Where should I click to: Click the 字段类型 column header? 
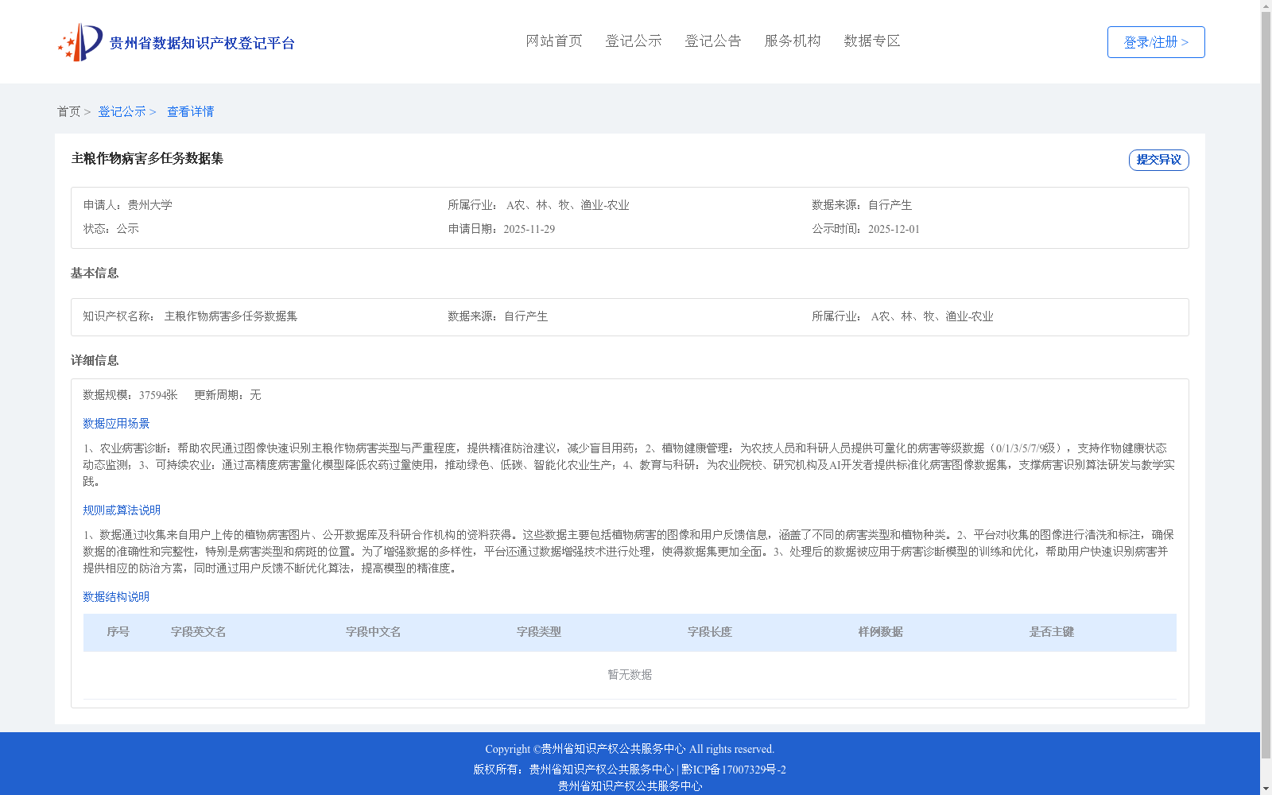tap(539, 632)
